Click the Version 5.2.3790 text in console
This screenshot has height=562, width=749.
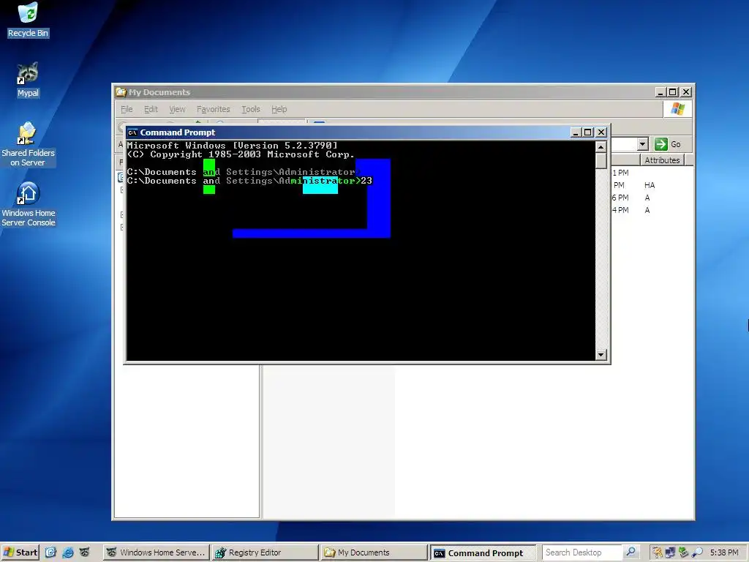[285, 146]
